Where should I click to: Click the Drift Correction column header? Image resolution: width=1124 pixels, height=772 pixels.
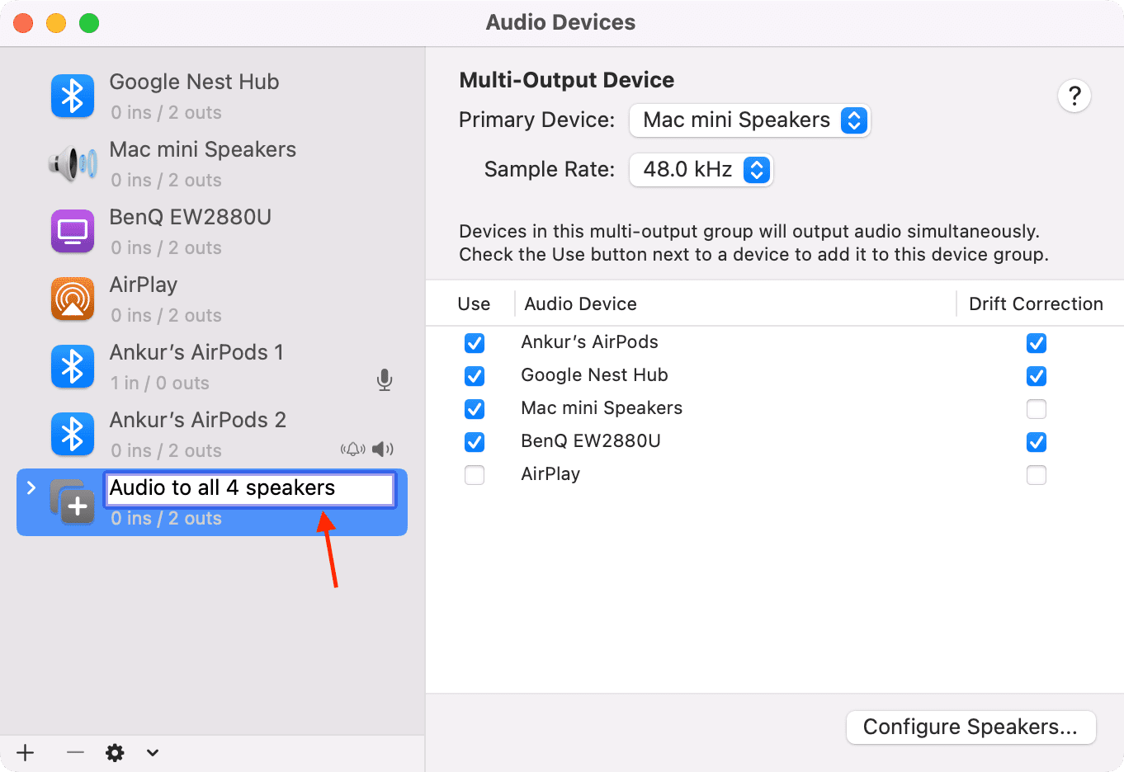(x=1036, y=304)
